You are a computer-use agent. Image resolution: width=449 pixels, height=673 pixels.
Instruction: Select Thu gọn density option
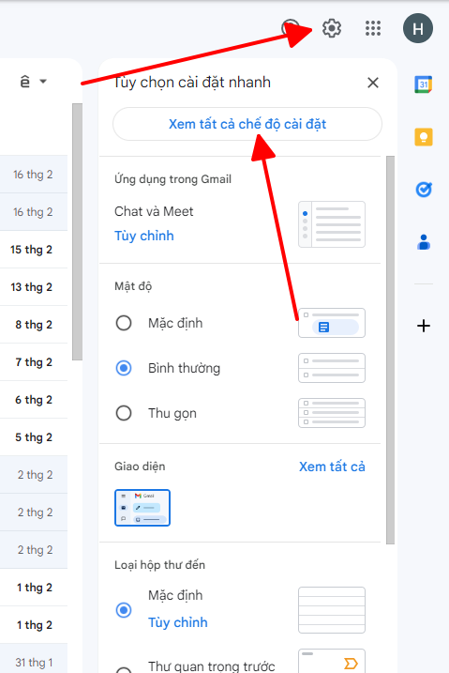tap(124, 413)
